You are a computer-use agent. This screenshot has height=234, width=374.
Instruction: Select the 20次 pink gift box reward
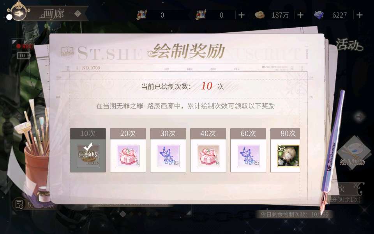point(128,156)
